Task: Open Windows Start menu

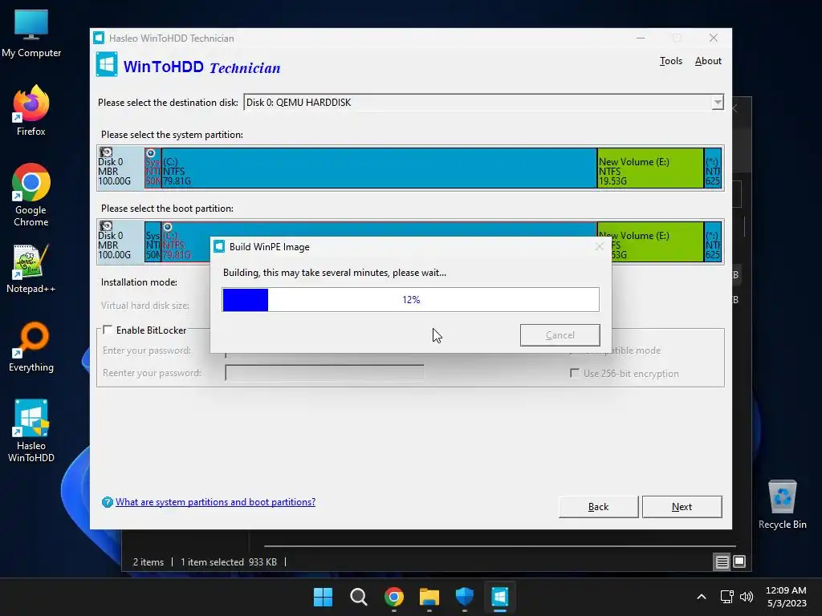Action: coord(323,597)
